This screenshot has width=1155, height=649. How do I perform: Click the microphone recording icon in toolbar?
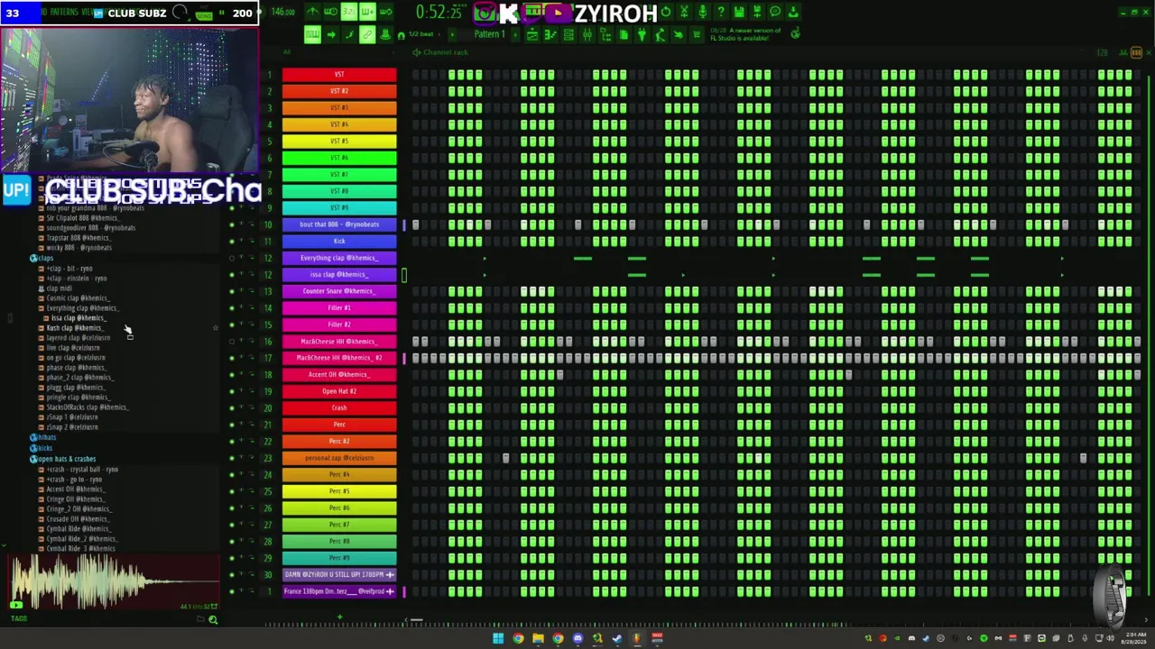(702, 12)
